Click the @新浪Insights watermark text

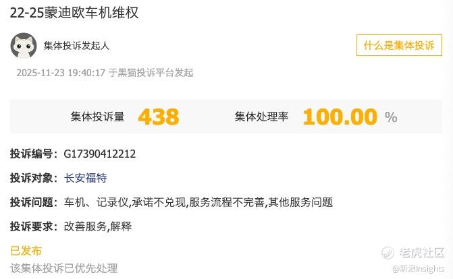point(419,269)
